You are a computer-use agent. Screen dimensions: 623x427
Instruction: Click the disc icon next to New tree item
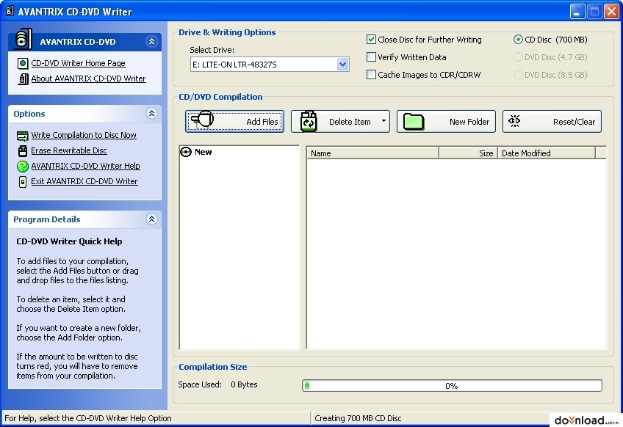186,152
